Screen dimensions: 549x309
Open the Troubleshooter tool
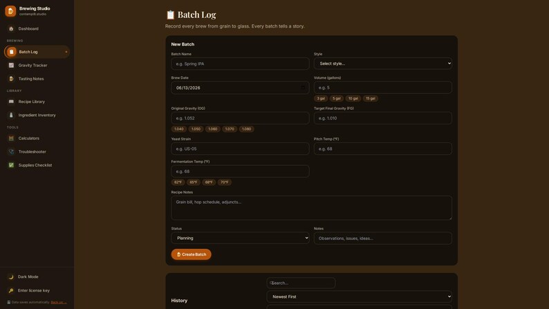coord(37,151)
